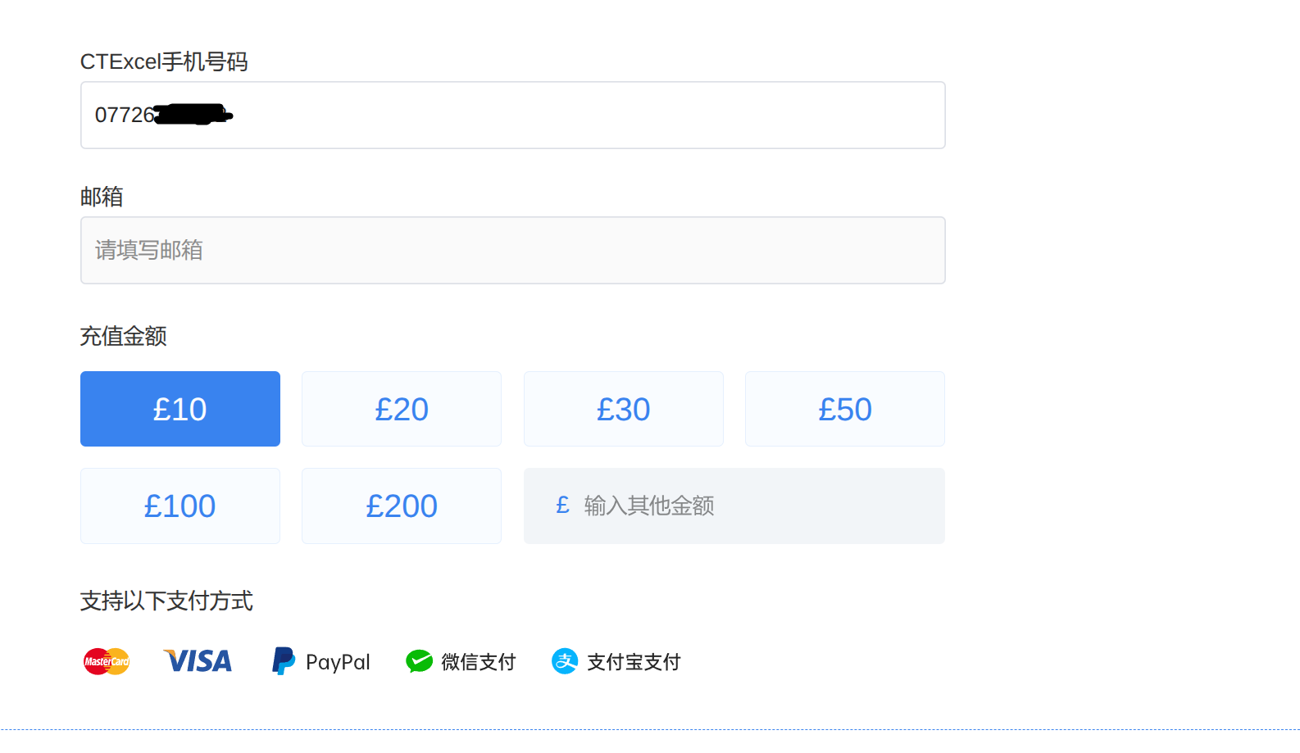Click the 支付宝支付 text label

[634, 662]
